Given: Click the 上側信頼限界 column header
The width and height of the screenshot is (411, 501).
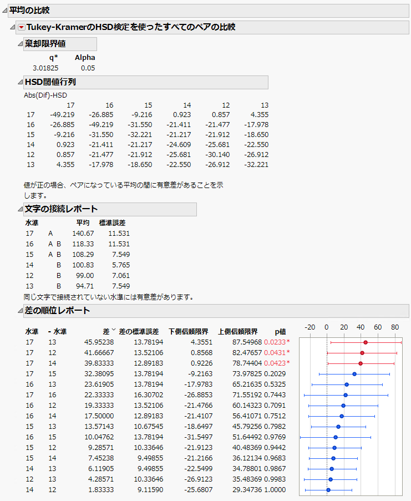Looking at the screenshot, I should point(238,332).
